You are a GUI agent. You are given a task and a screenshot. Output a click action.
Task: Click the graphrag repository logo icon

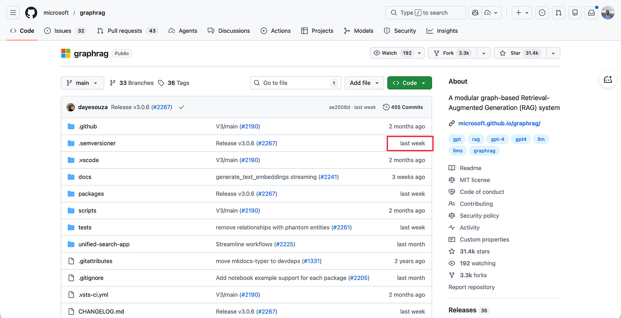66,53
